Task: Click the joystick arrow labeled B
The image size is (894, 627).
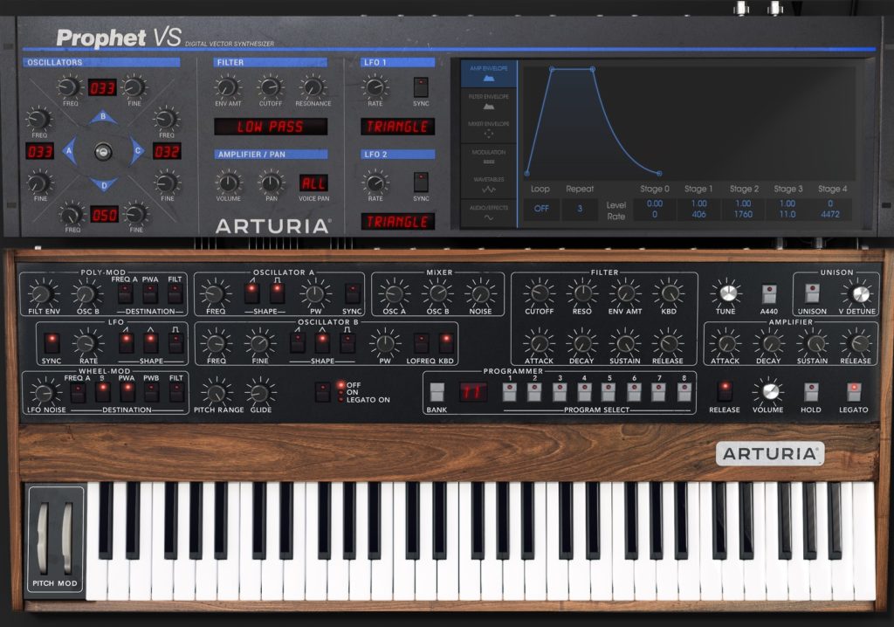Action: click(103, 118)
